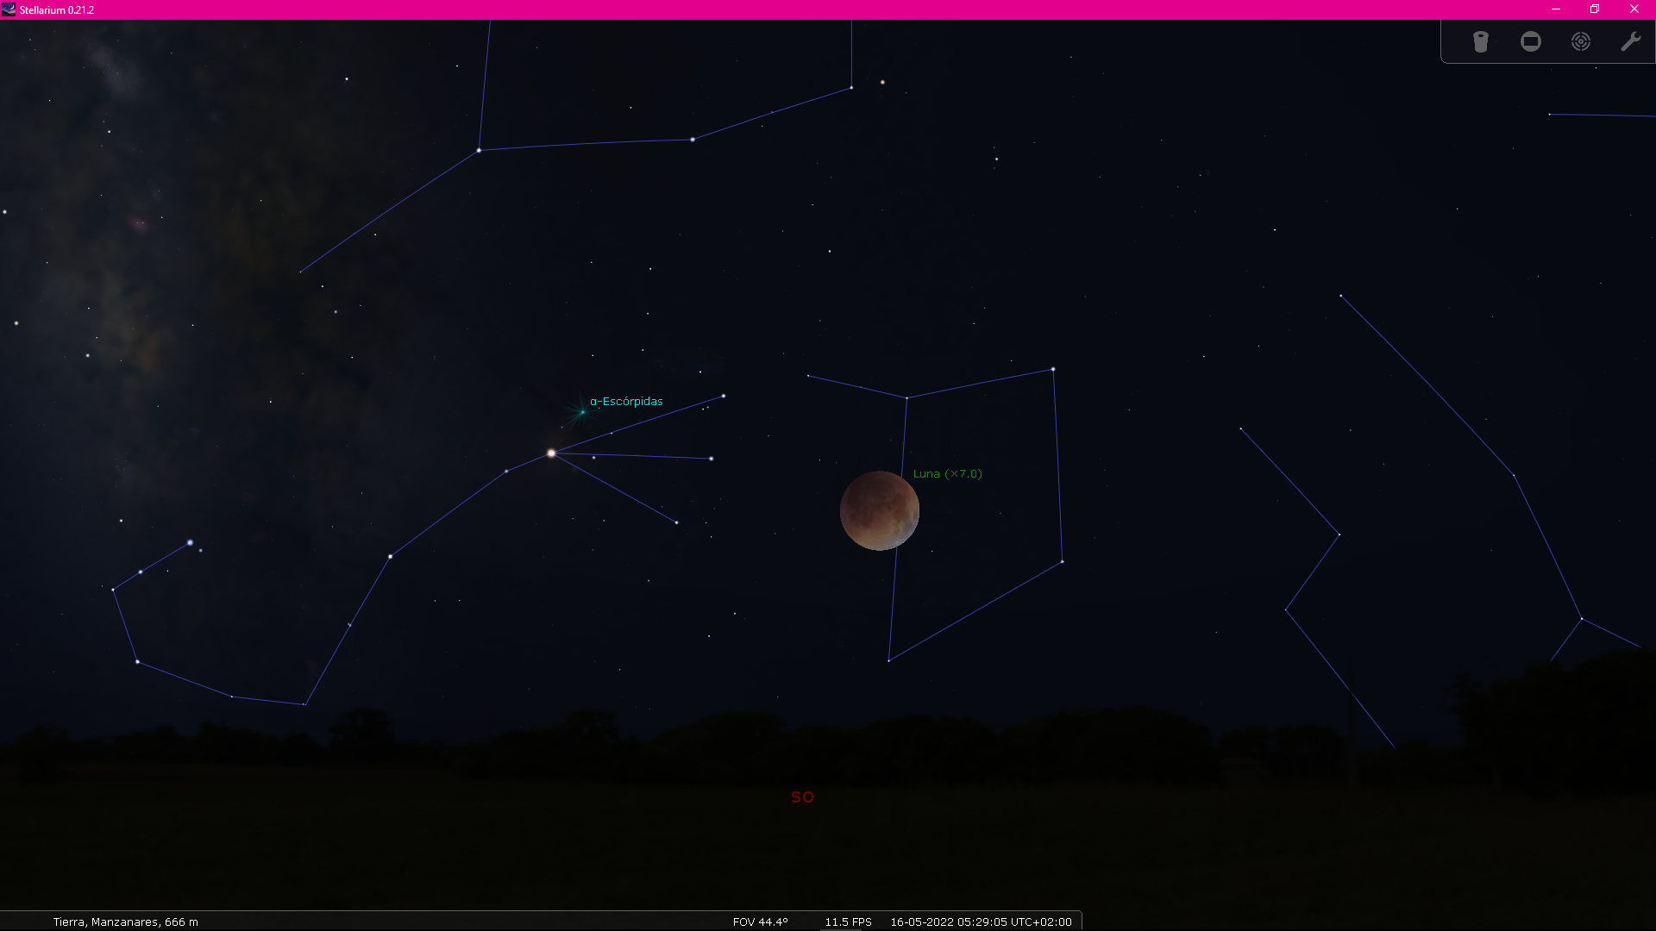Click location text Tierra, Manzanares, 666 m

[126, 922]
